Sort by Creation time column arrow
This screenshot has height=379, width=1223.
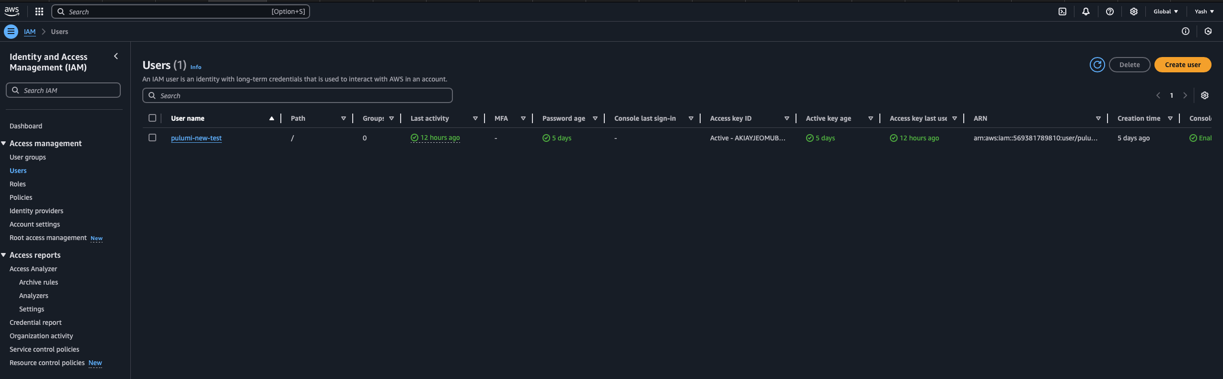click(1170, 118)
